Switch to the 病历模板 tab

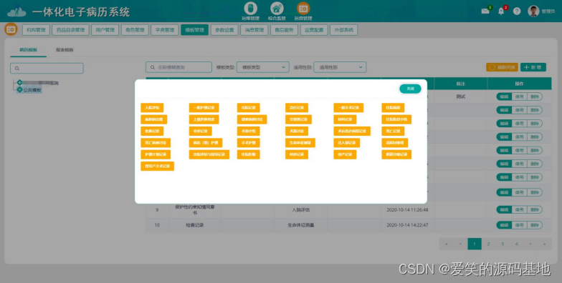(29, 50)
